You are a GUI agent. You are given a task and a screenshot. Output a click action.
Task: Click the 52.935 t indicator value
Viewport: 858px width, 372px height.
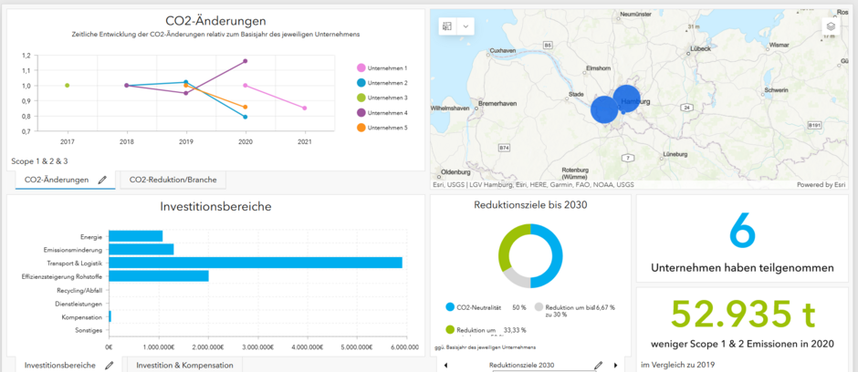point(743,314)
